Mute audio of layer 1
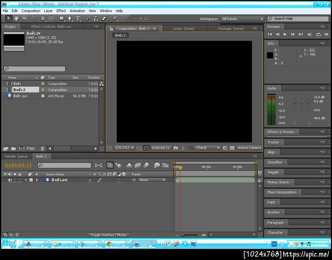This screenshot has height=260, width=332. [9, 180]
